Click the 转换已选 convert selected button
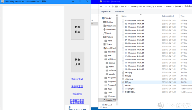The height and width of the screenshot is (110, 192). click(78, 29)
